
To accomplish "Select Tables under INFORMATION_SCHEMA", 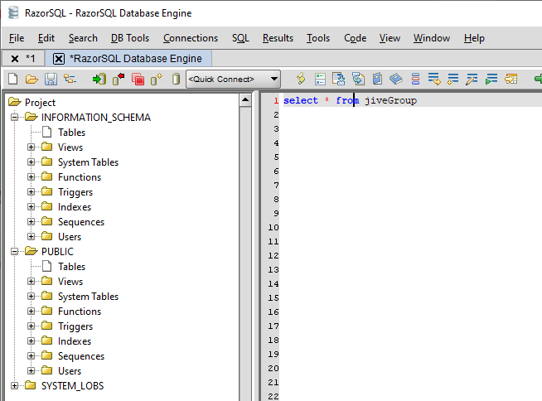I will point(71,133).
